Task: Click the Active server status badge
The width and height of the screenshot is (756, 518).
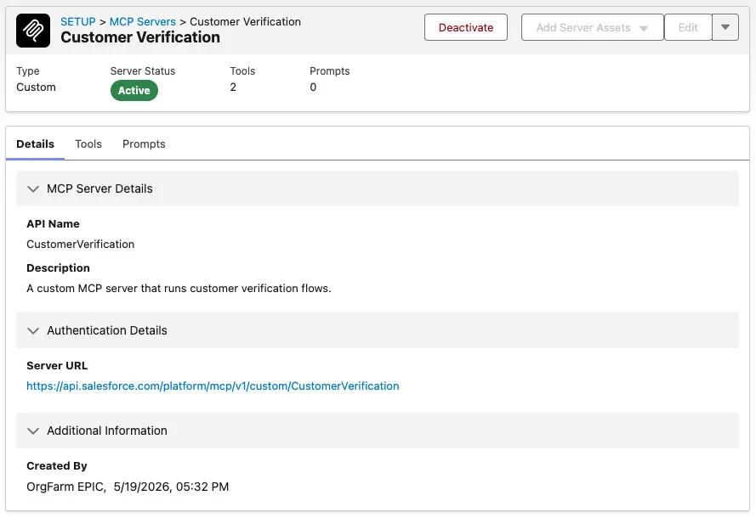Action: tap(134, 91)
